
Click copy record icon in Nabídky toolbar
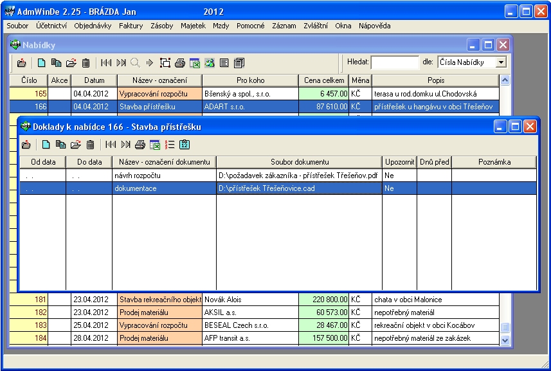(x=56, y=63)
